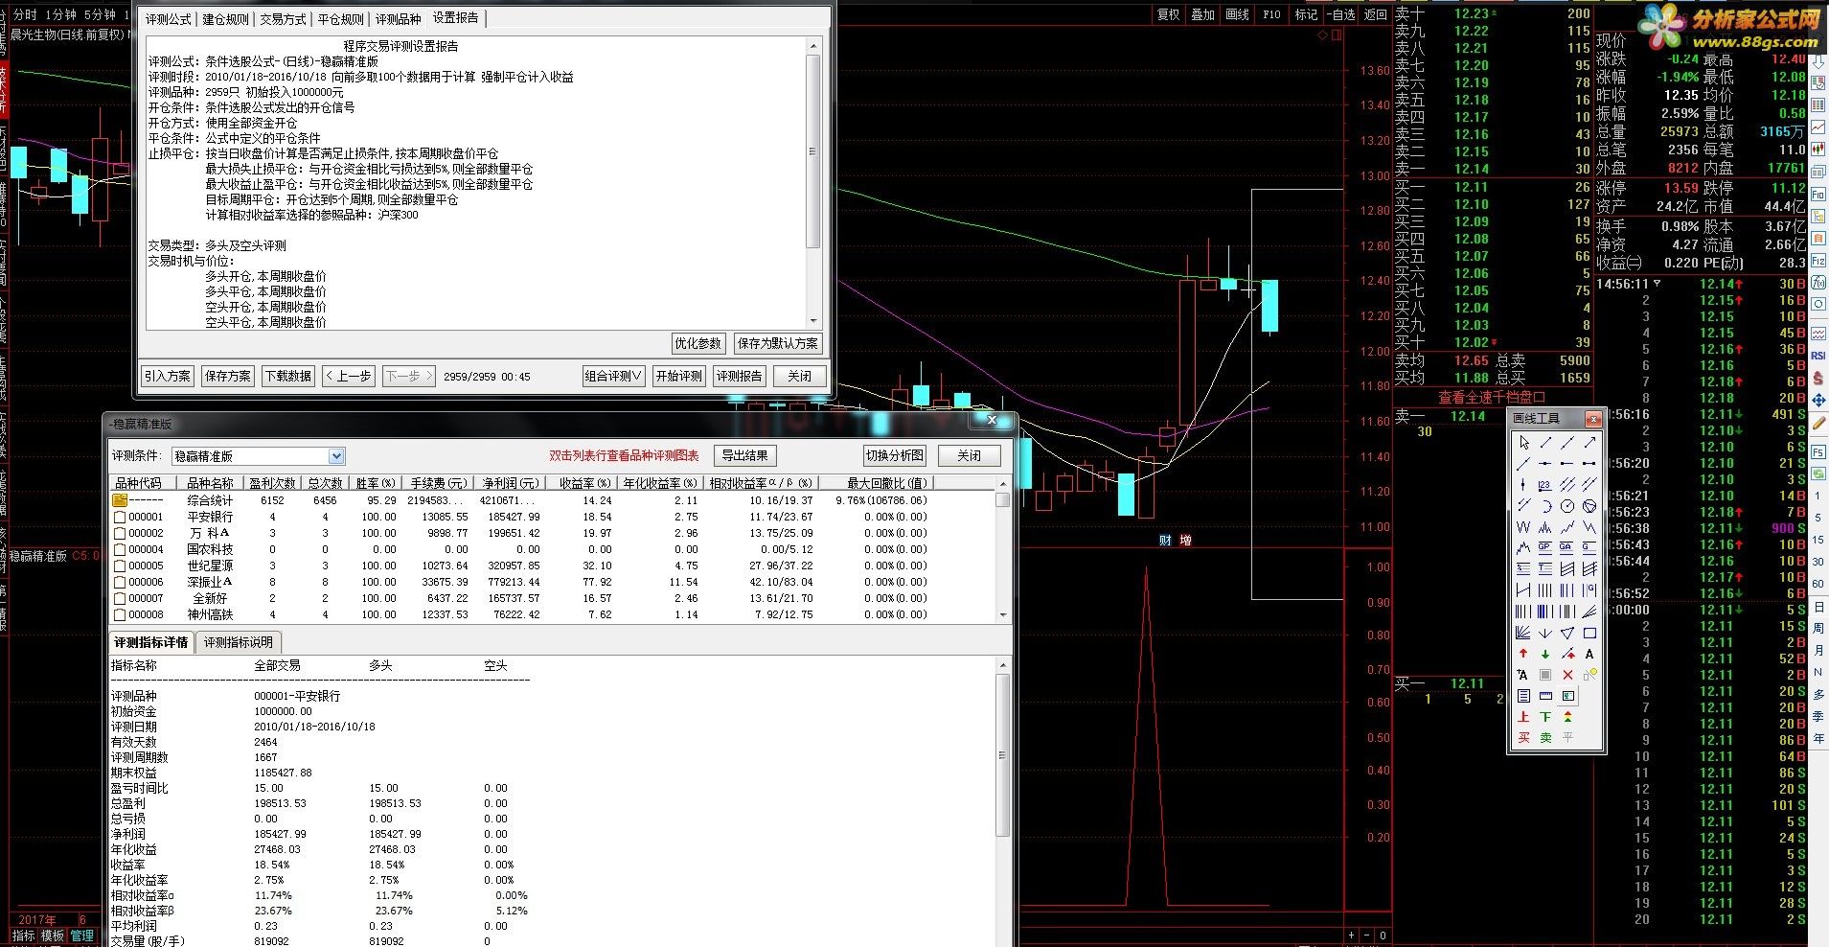Click the 优化参数 button
Viewport: 1829px width, 947px height.
click(x=697, y=343)
